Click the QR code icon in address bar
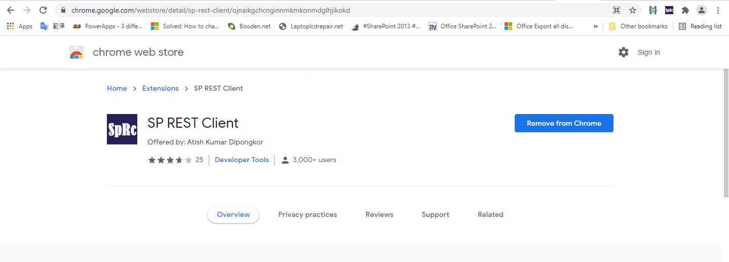This screenshot has height=262, width=729. point(617,10)
